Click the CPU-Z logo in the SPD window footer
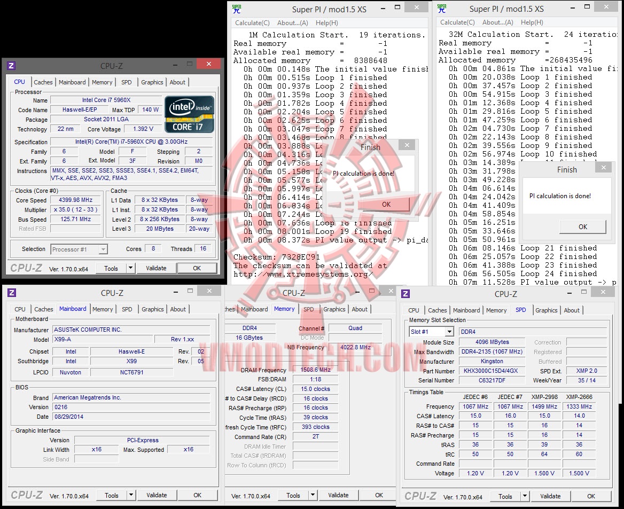The width and height of the screenshot is (624, 509). 420,497
